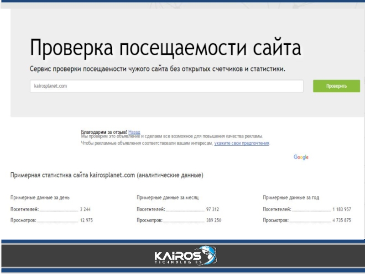
Task: Click the Посетителей label under monthly data
Action: coord(151,209)
